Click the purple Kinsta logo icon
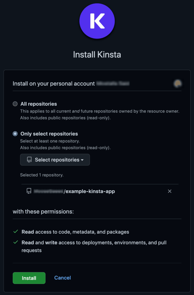 coord(97,21)
